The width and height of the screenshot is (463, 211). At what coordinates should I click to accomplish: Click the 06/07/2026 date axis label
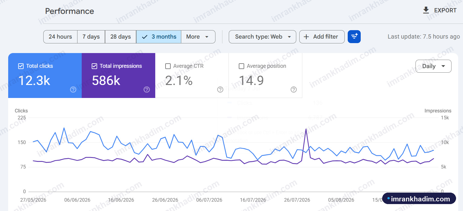[209, 200]
